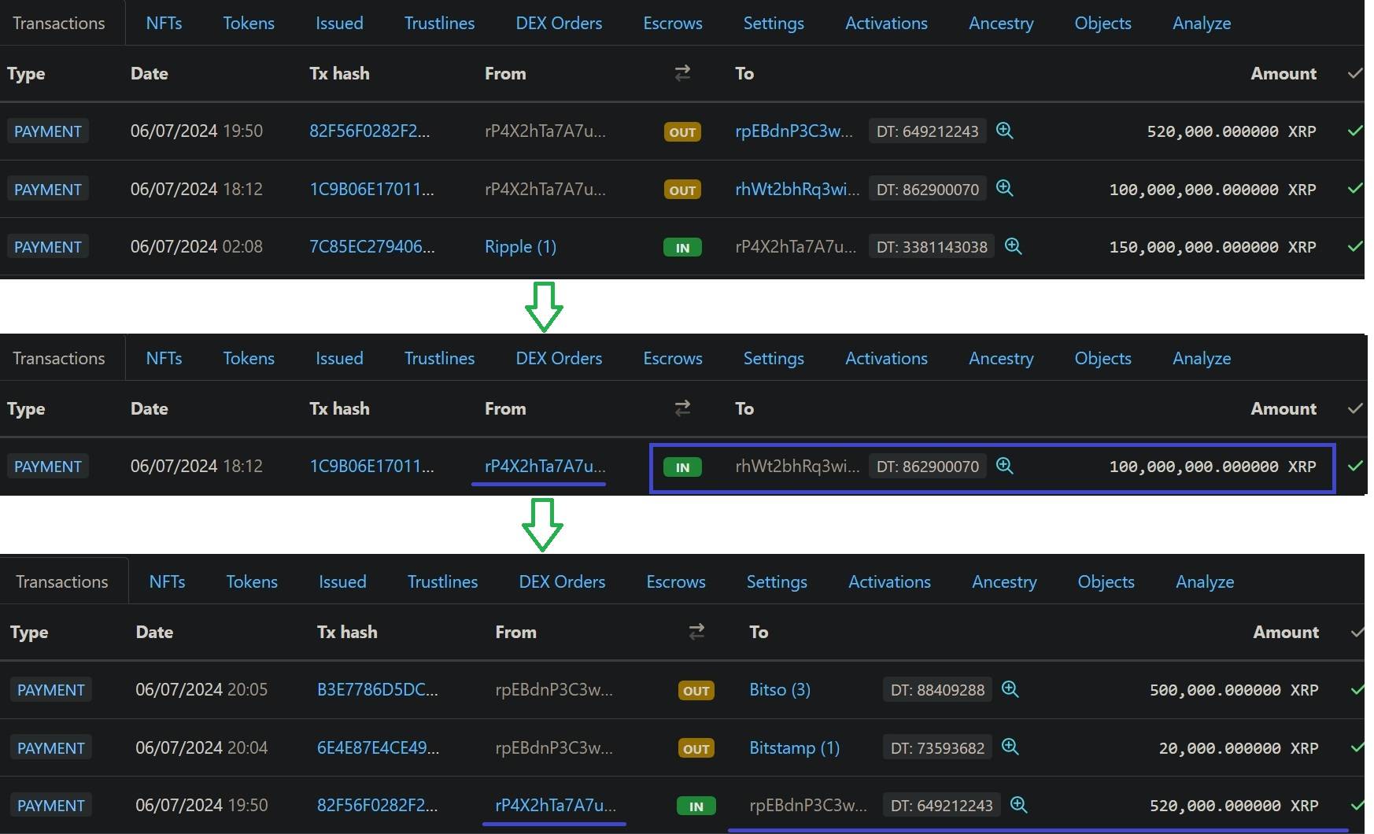This screenshot has width=1374, height=834.
Task: Open transaction hash 1C9B06E17011
Action: [371, 189]
